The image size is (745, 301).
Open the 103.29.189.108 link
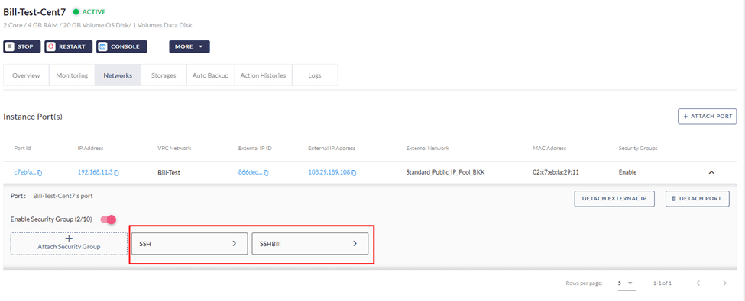[x=329, y=172]
